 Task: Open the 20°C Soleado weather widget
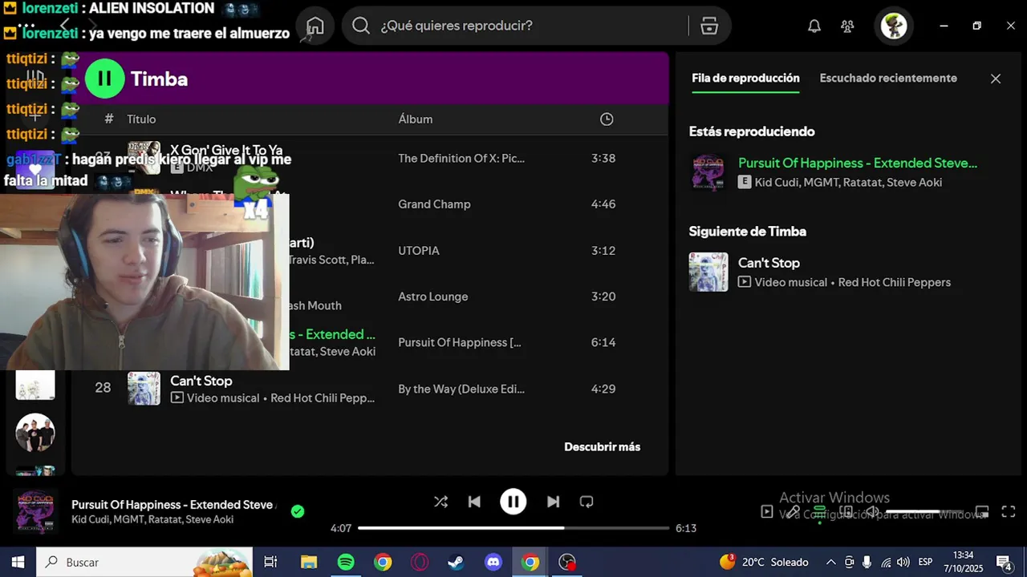tap(764, 563)
